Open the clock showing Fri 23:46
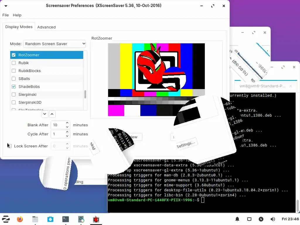The height and width of the screenshot is (225, 300). [x=290, y=219]
